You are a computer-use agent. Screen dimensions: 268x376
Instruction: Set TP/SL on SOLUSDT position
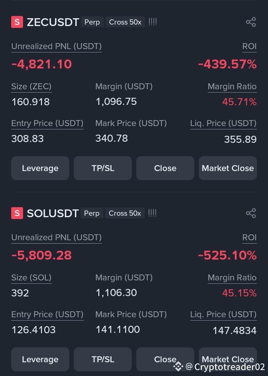click(103, 359)
